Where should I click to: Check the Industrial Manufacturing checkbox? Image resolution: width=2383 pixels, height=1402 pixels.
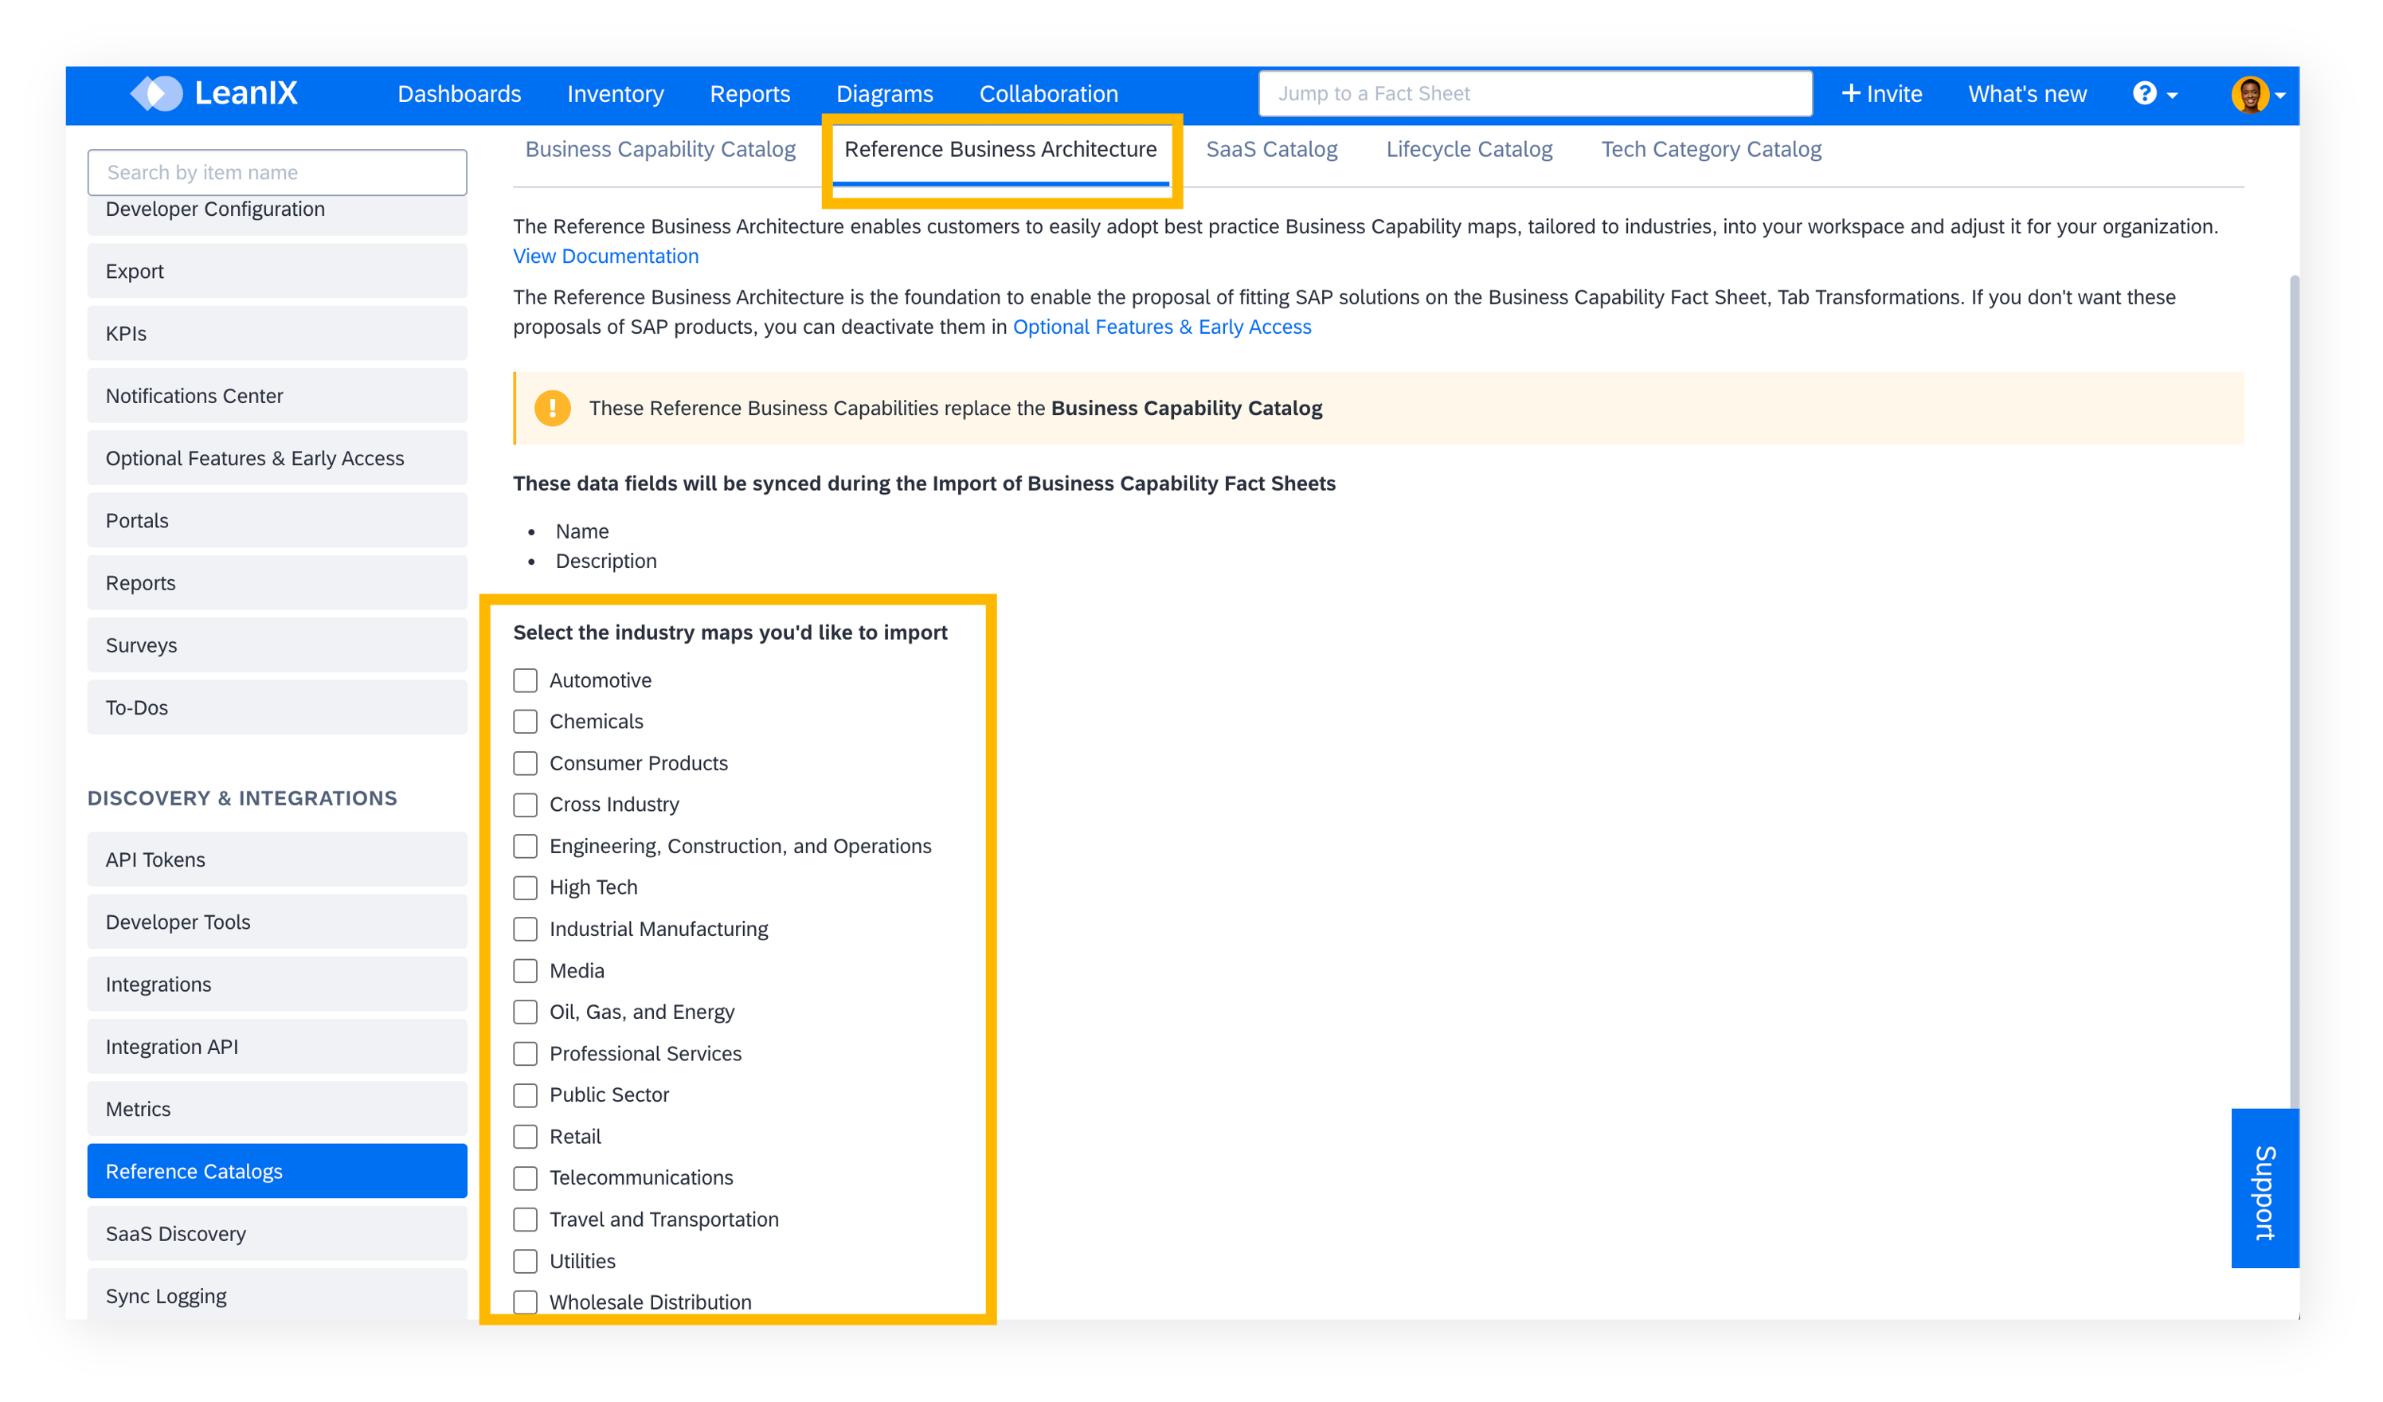(x=526, y=929)
